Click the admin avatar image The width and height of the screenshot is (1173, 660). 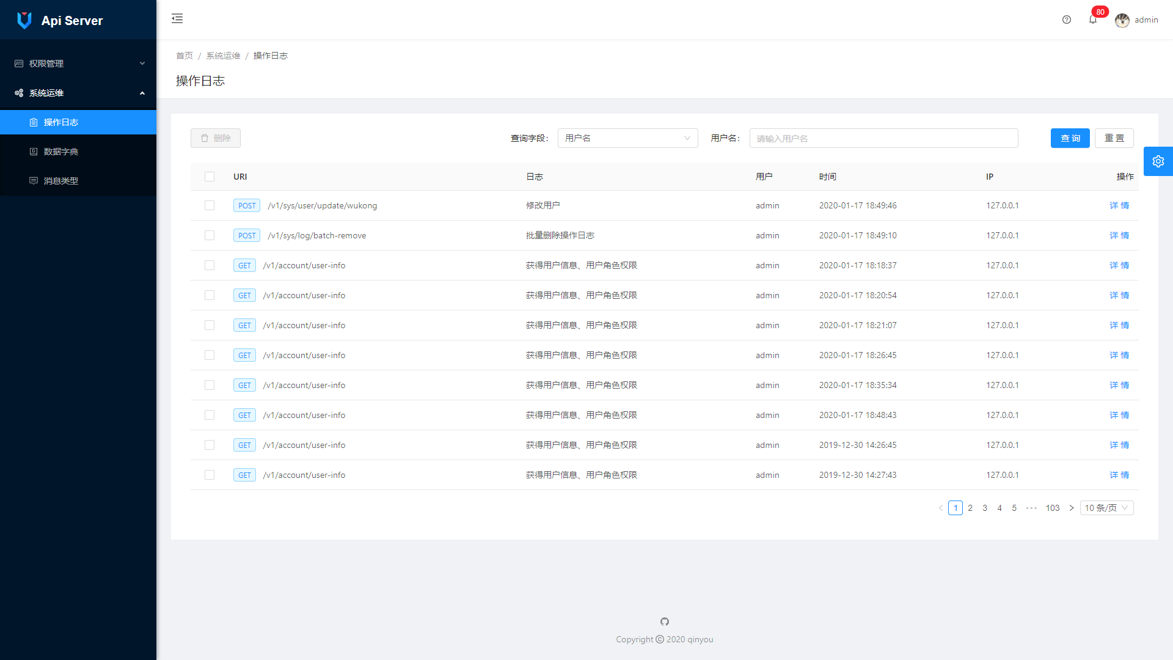click(x=1122, y=20)
